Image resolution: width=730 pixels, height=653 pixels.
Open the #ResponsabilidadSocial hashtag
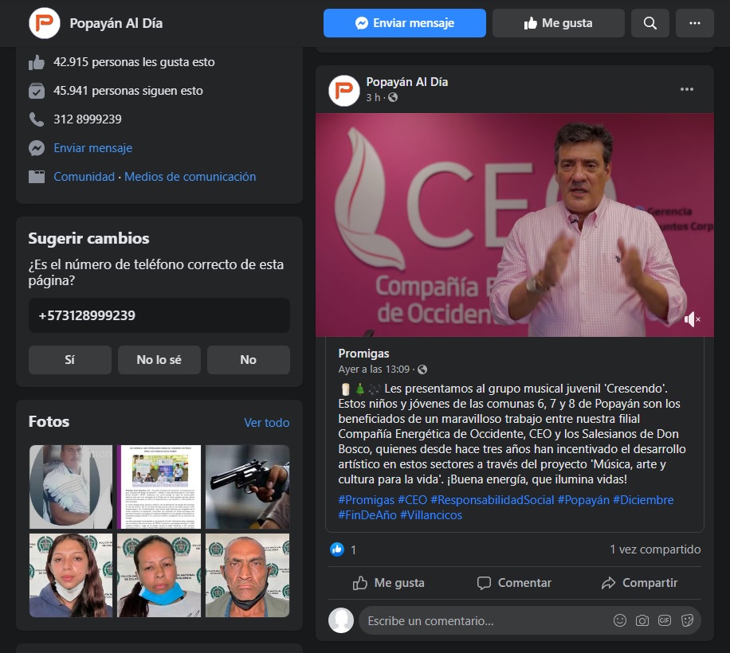click(493, 500)
